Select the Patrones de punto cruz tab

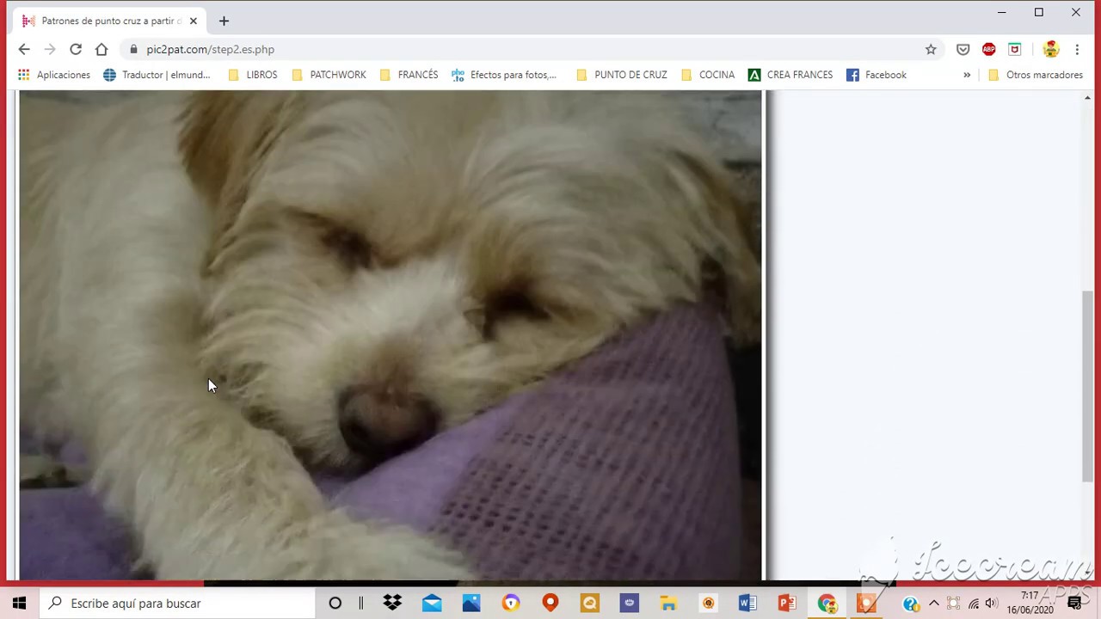(x=110, y=21)
